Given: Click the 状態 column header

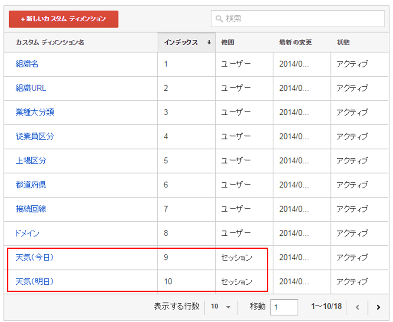Looking at the screenshot, I should [x=343, y=42].
